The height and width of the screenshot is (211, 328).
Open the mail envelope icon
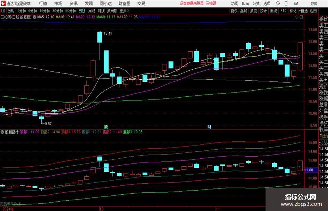pos(296,3)
